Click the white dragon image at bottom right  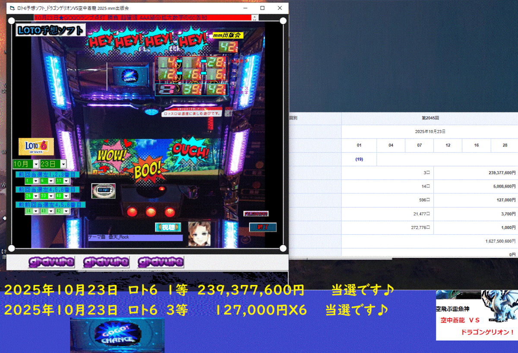[x=499, y=304]
